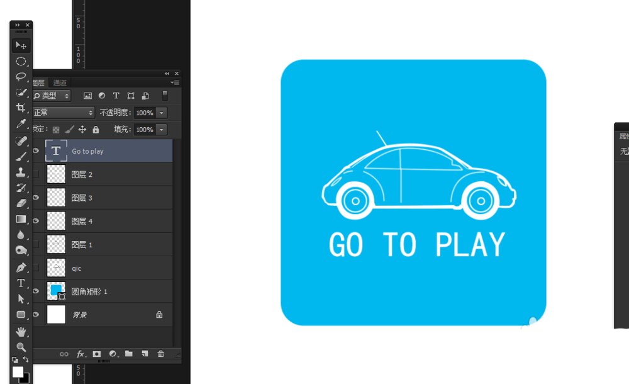The image size is (629, 384).
Task: Open the fx layer style button
Action: pos(81,354)
